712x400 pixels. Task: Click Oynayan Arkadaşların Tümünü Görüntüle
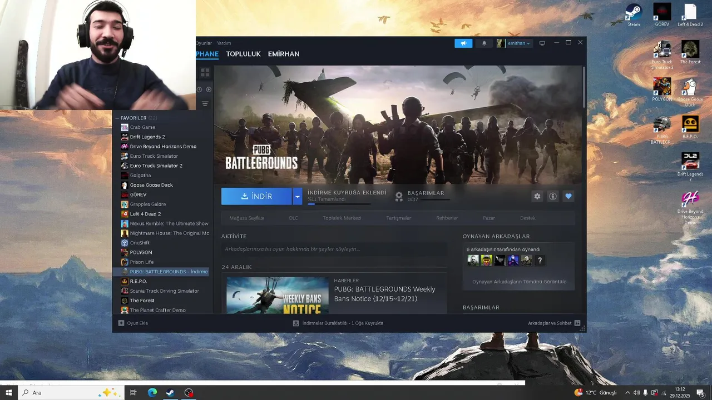(x=519, y=282)
